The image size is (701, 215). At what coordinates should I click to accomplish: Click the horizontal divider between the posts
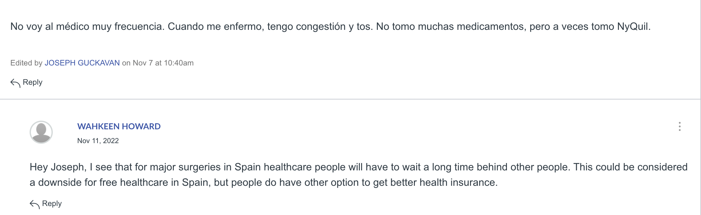point(350,99)
